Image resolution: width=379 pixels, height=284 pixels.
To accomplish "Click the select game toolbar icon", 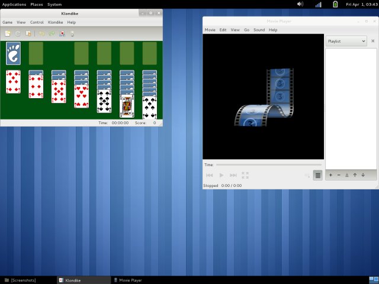I will click(27, 34).
